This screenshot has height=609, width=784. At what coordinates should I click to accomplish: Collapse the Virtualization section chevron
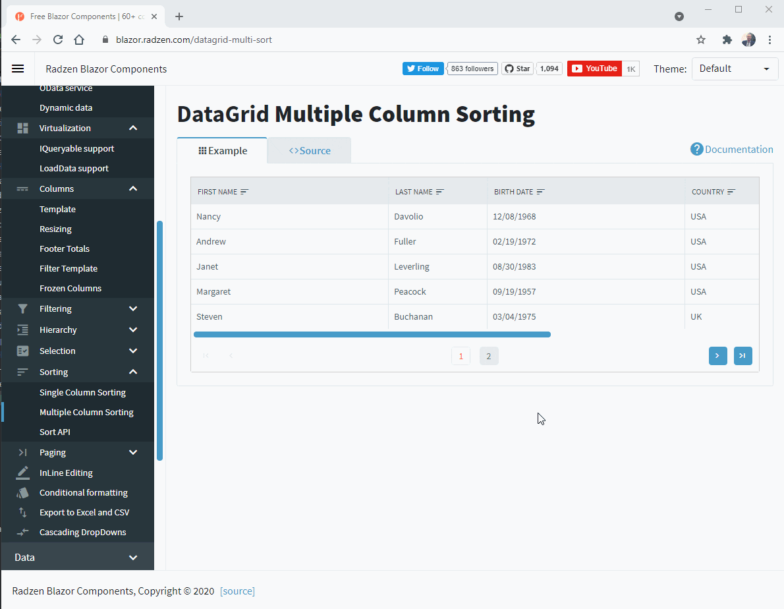(133, 128)
